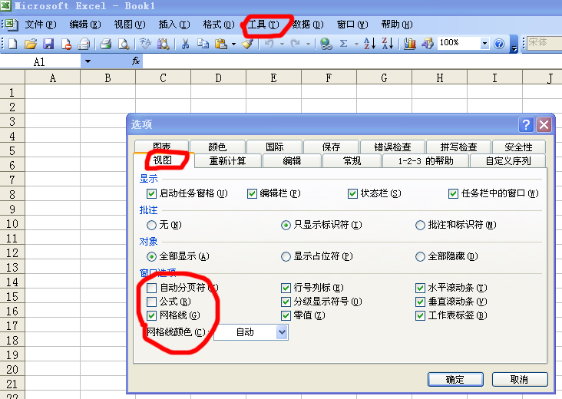Open the Name Box dropdown arrow

pyautogui.click(x=88, y=61)
